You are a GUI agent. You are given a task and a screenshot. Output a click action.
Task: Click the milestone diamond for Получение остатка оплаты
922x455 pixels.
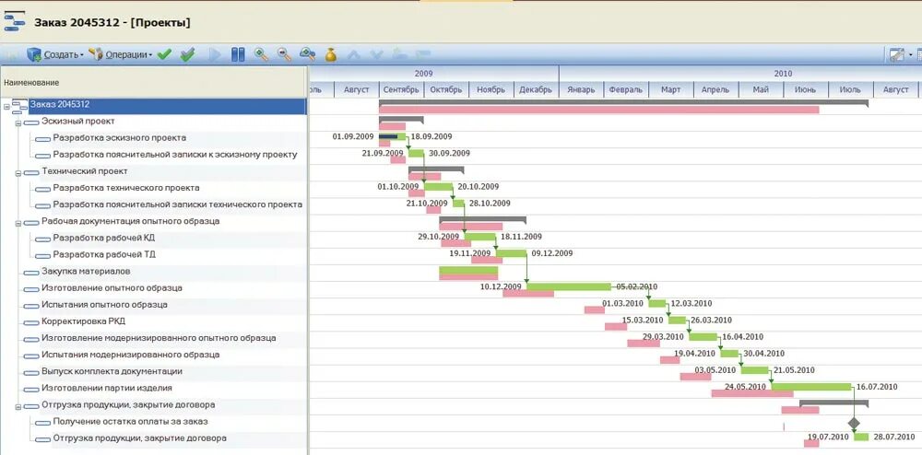[x=854, y=423]
